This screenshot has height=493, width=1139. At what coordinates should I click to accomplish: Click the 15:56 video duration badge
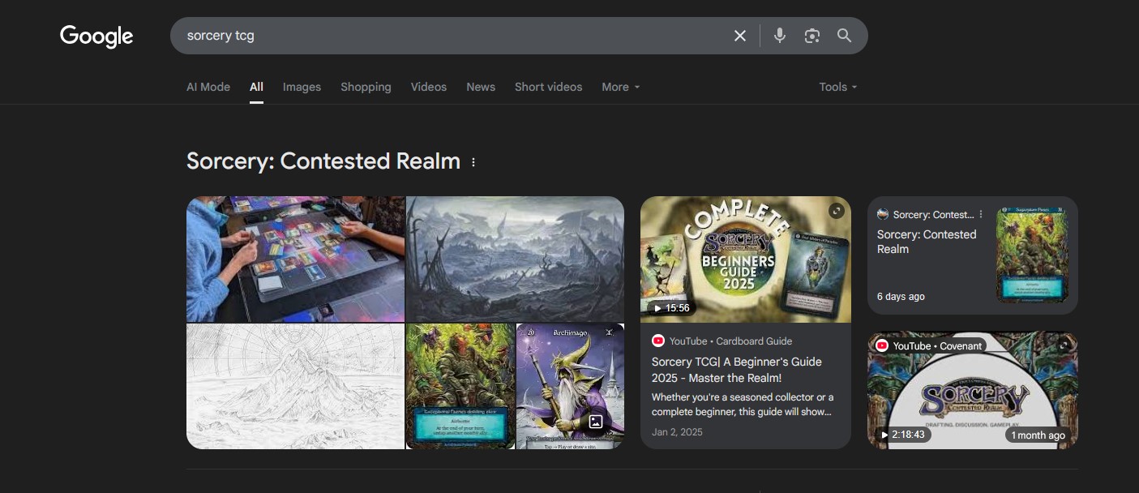click(x=671, y=308)
